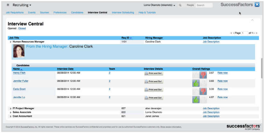Click Rate now link for Jennifer Lo
This screenshot has height=133, width=265.
tap(222, 97)
